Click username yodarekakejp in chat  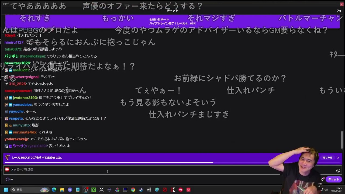point(16,139)
